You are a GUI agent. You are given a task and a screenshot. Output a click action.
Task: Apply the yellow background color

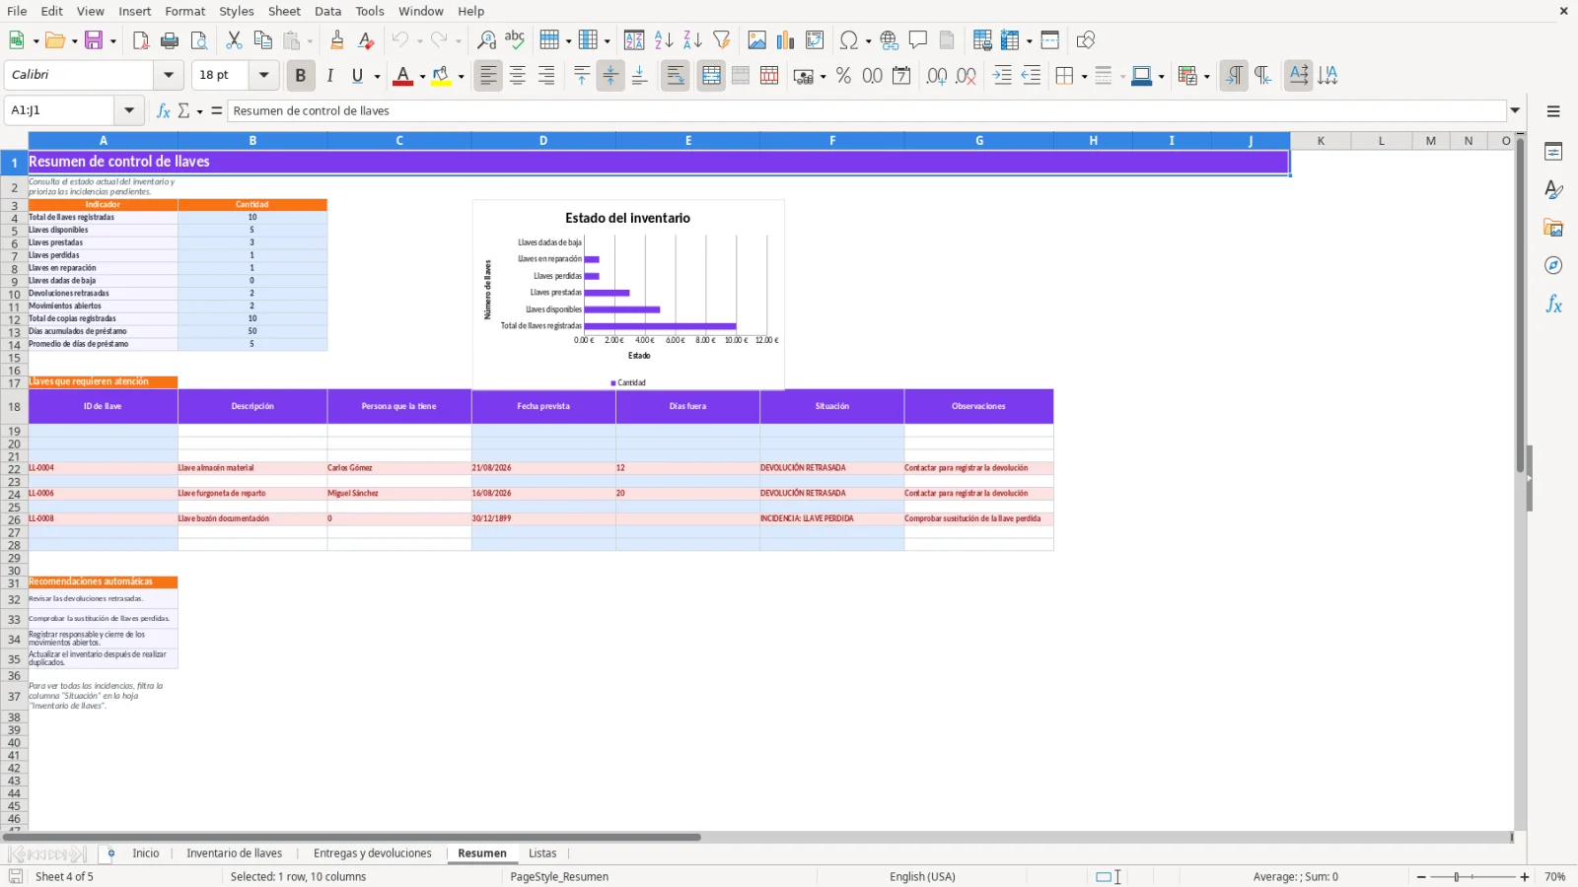[441, 75]
